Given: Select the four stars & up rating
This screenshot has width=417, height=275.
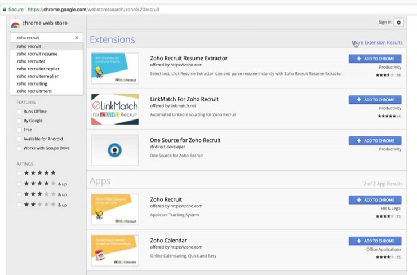Looking at the screenshot, I should click(19, 184).
